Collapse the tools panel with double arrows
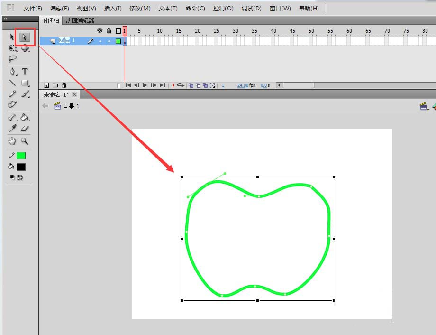The width and height of the screenshot is (436, 335). (x=5, y=19)
